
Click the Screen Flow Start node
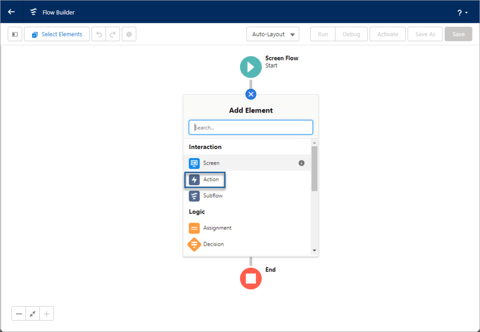pyautogui.click(x=251, y=67)
